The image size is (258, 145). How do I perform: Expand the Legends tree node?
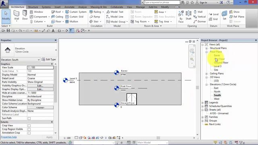(202, 103)
